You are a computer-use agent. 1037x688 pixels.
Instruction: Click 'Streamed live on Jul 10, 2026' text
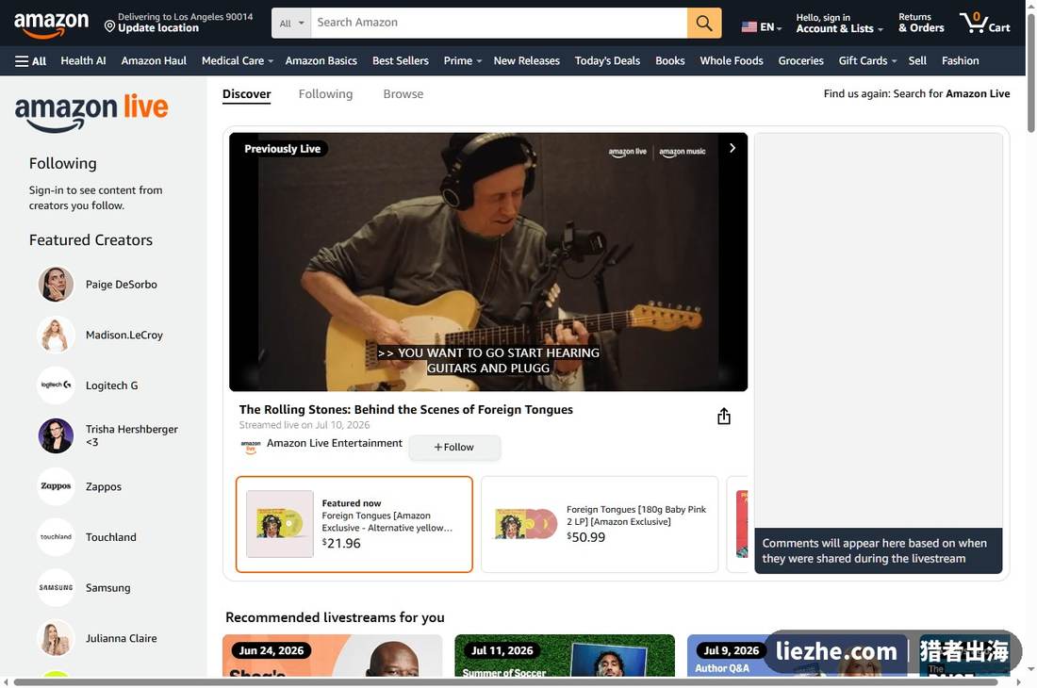tap(305, 425)
